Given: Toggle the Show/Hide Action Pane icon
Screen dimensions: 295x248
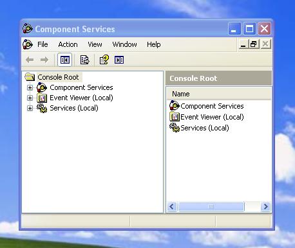Looking at the screenshot, I should (119, 60).
